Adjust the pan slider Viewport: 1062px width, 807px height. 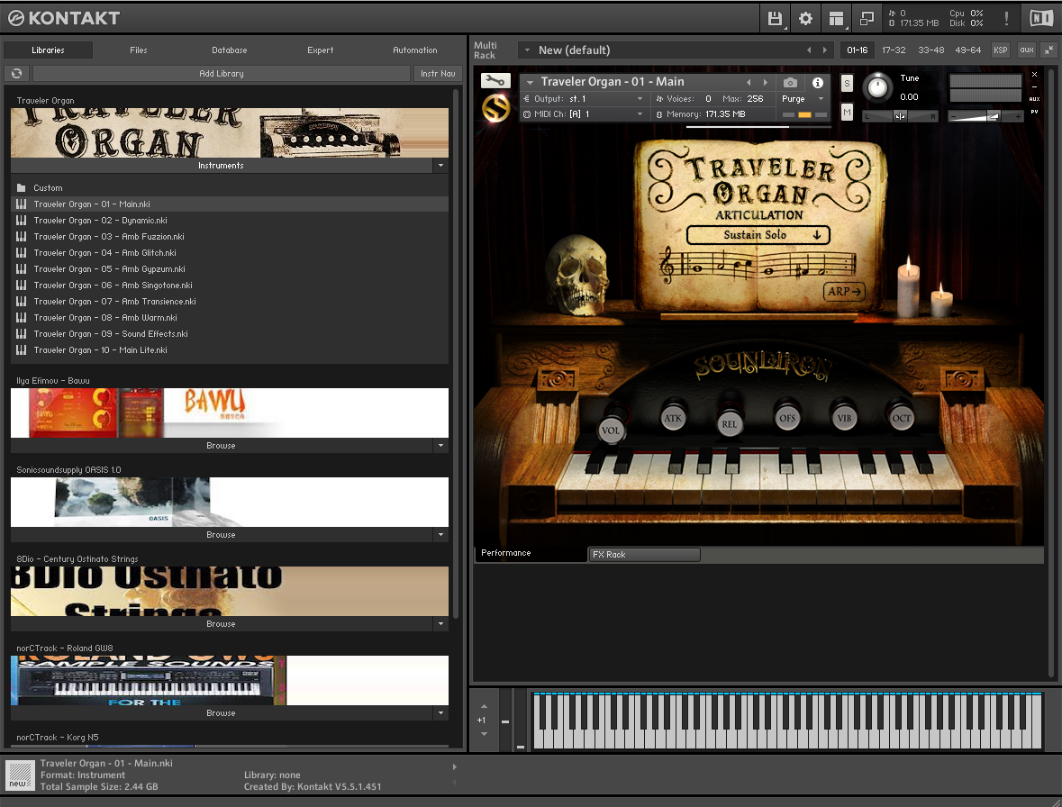click(900, 116)
